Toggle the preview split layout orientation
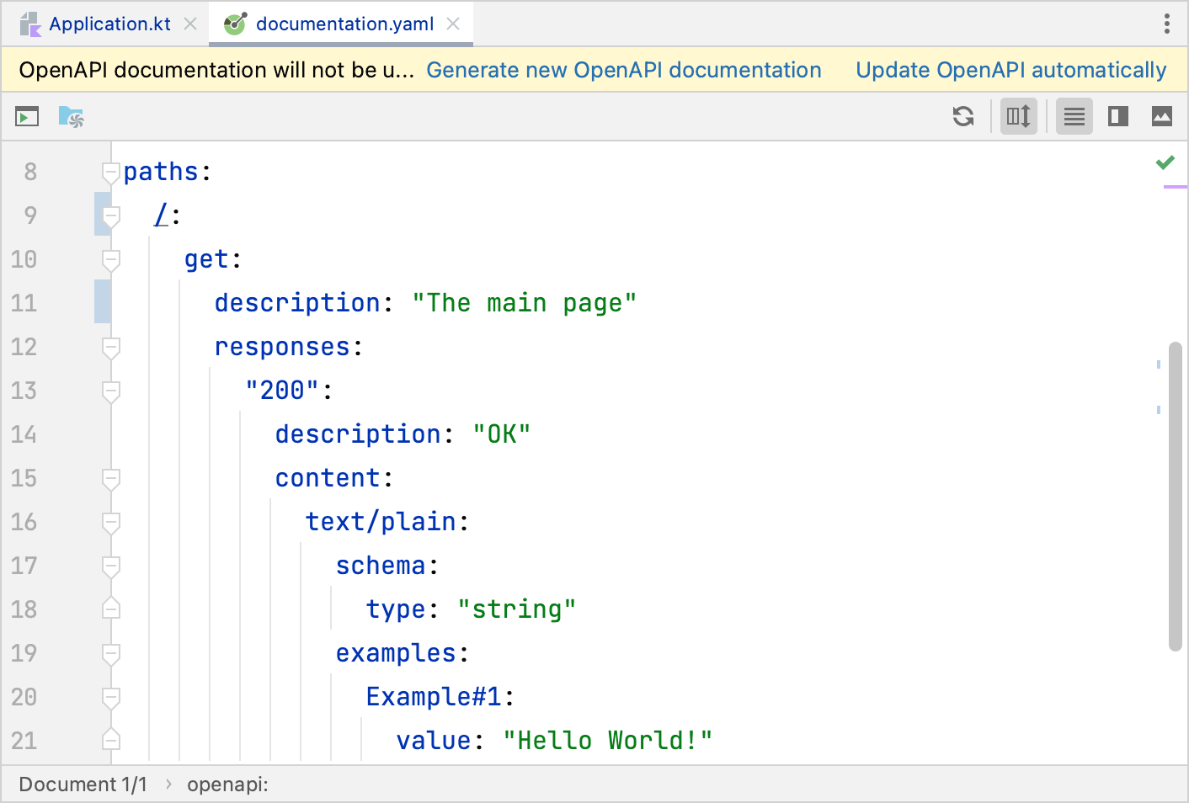The width and height of the screenshot is (1189, 803). click(1018, 116)
